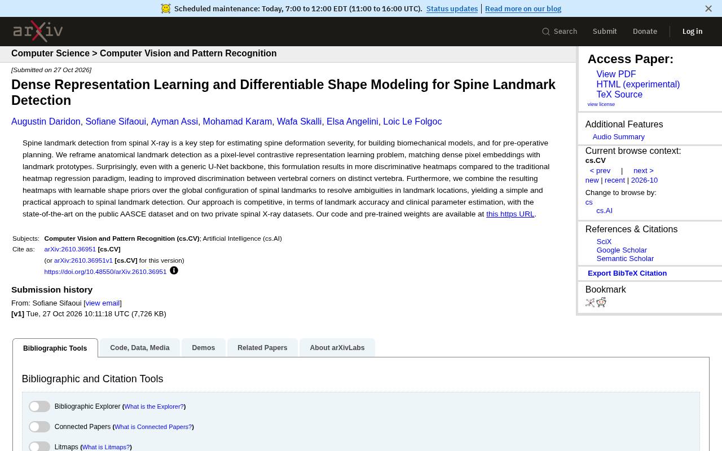The image size is (722, 451).
Task: Open About arXivLabs tab
Action: 337,348
